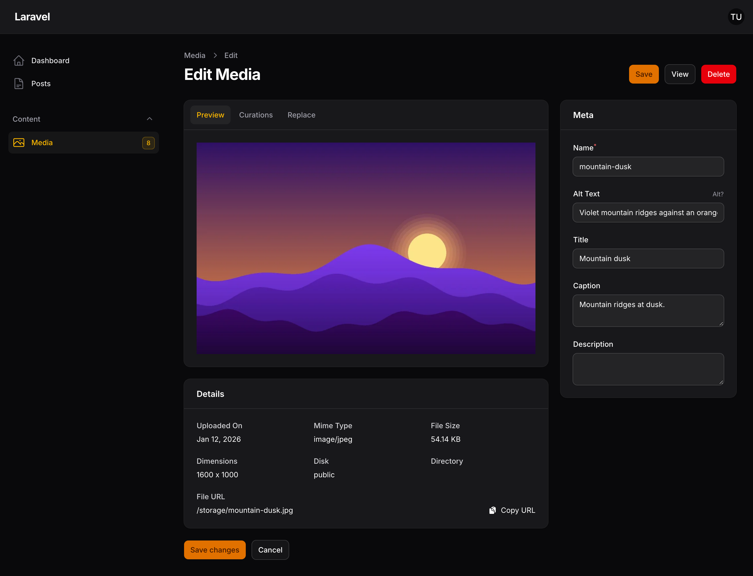The image size is (753, 576).
Task: Cancel editing the media
Action: [x=270, y=550]
